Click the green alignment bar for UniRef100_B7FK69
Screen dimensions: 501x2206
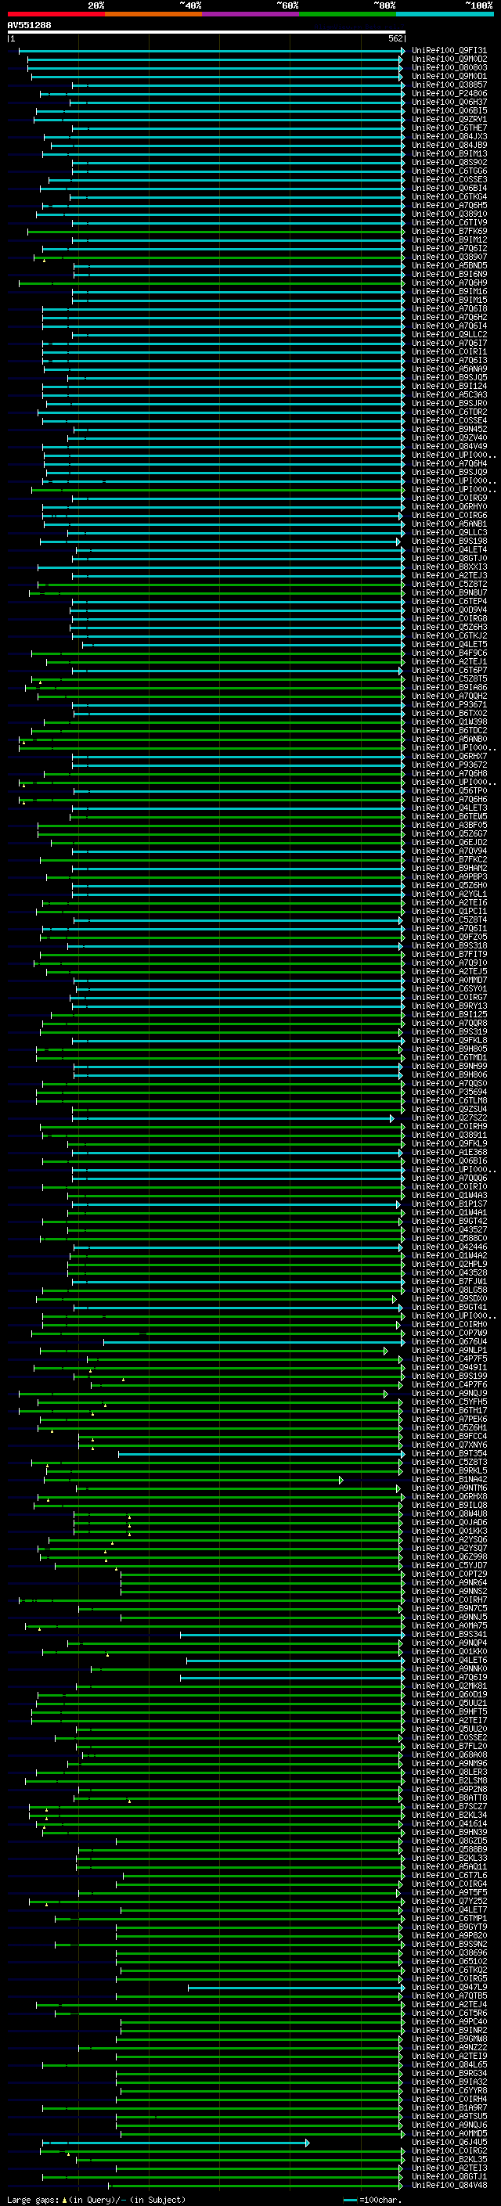pos(216,231)
